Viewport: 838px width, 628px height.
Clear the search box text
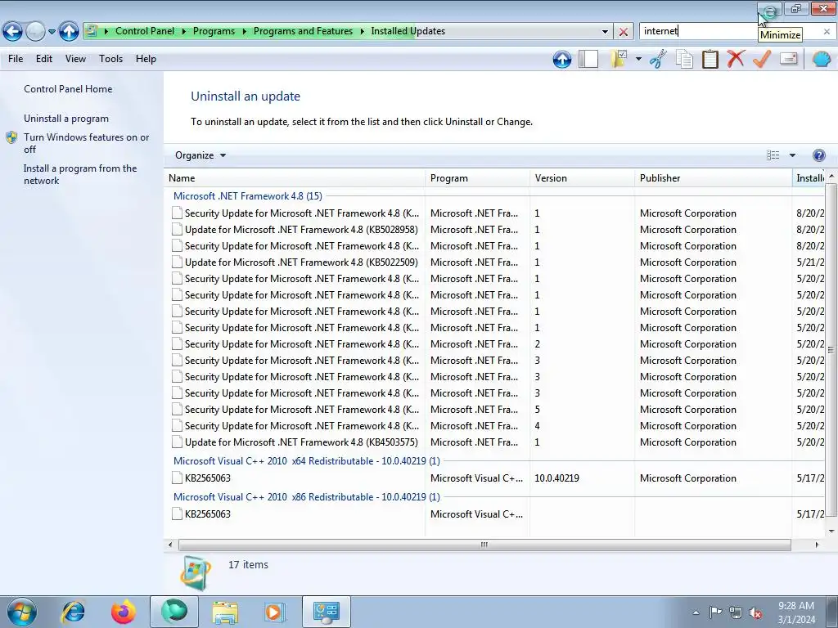(x=827, y=32)
